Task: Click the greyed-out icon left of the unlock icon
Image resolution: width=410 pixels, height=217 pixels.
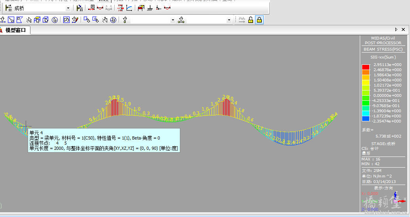Action: pyautogui.click(x=242, y=20)
